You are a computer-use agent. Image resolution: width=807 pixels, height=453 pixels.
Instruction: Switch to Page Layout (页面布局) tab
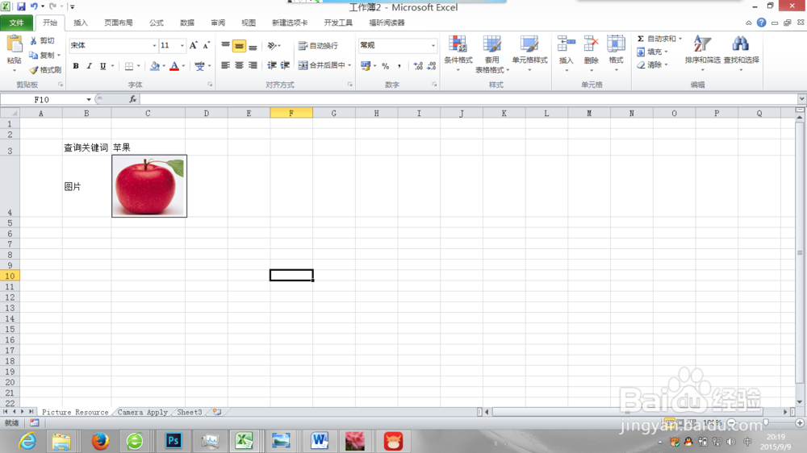[x=119, y=23]
